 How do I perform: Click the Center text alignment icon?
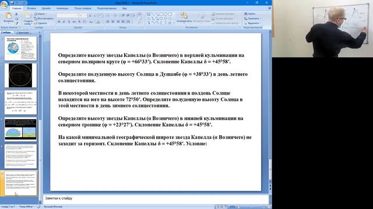point(112,22)
